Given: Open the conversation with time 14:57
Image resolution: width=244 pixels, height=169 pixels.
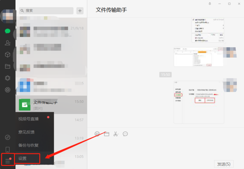Looking at the screenshot, I should pyautogui.click(x=70, y=123).
